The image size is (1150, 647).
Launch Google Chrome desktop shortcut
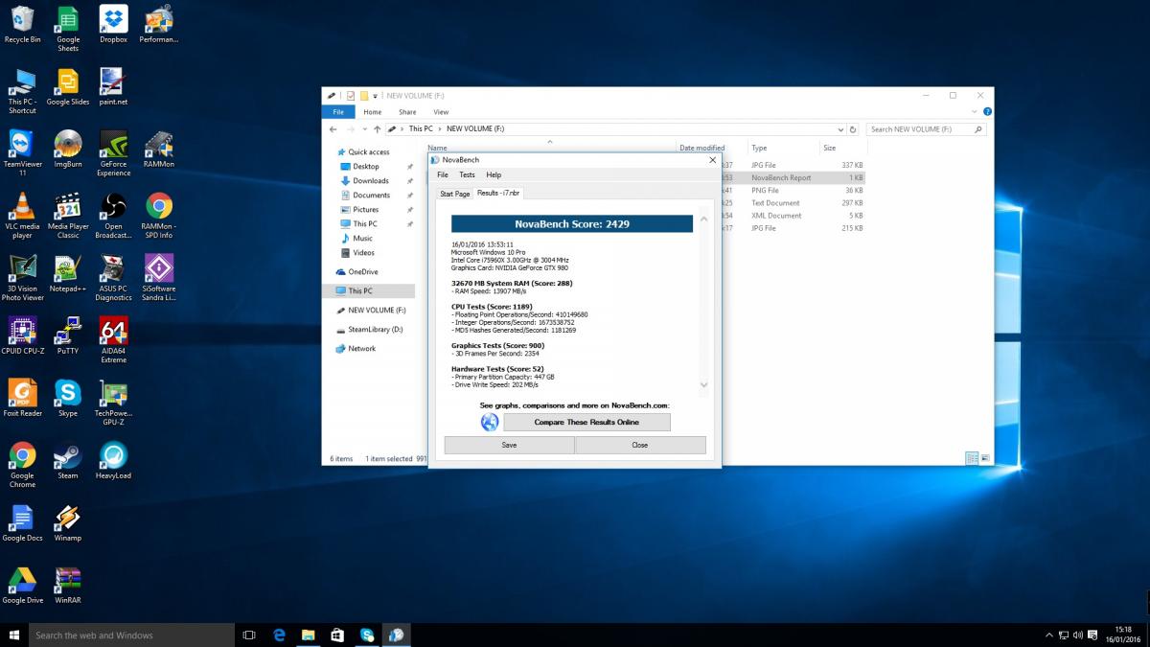click(22, 466)
